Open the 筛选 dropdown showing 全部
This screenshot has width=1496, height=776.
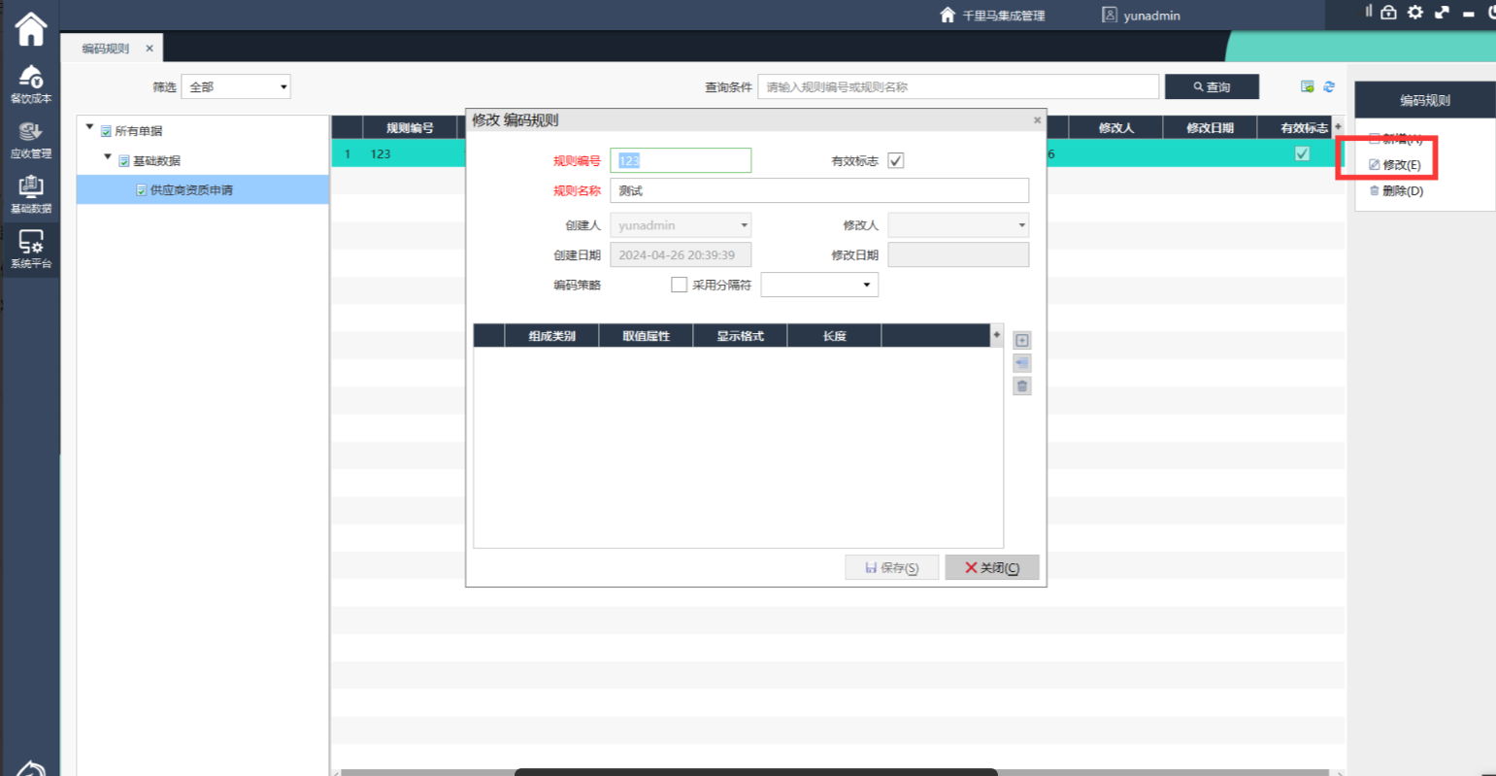pos(236,86)
